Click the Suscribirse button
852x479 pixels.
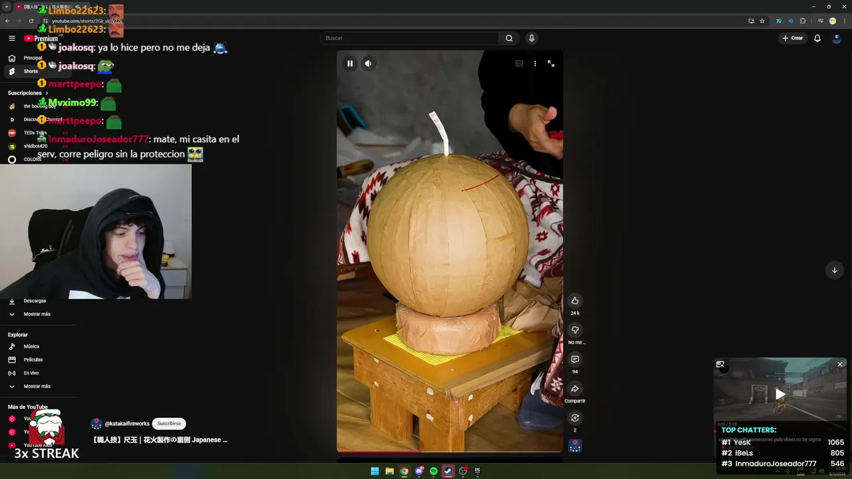[x=169, y=424]
